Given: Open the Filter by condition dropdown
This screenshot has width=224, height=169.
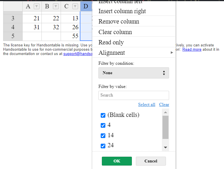Looking at the screenshot, I should [x=134, y=73].
